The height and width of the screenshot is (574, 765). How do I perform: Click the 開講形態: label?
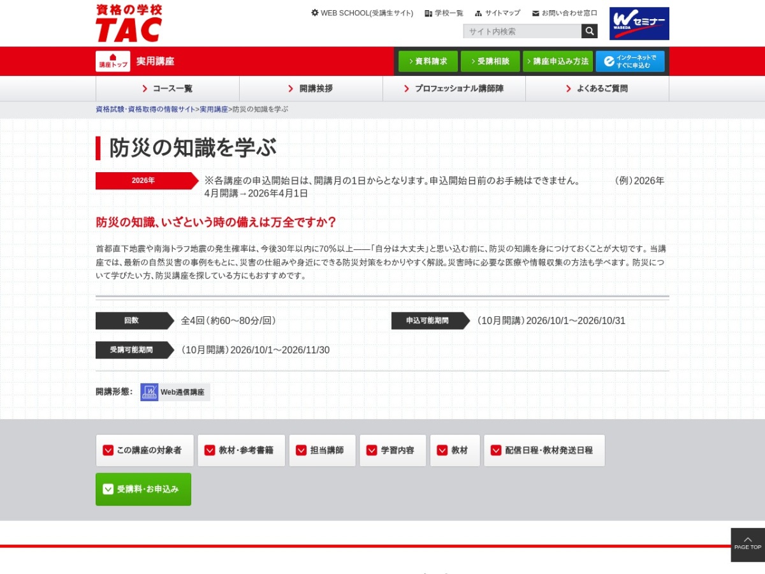pyautogui.click(x=114, y=392)
